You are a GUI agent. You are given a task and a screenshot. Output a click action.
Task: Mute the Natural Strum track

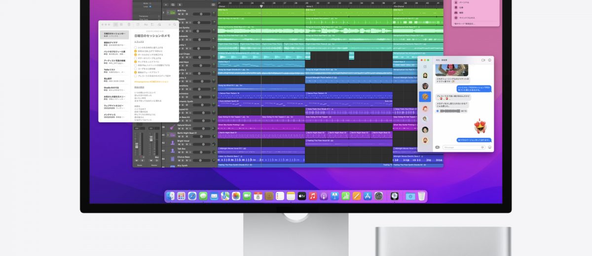pos(180,129)
